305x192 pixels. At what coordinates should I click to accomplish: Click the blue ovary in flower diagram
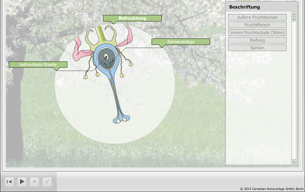pyautogui.click(x=98, y=58)
